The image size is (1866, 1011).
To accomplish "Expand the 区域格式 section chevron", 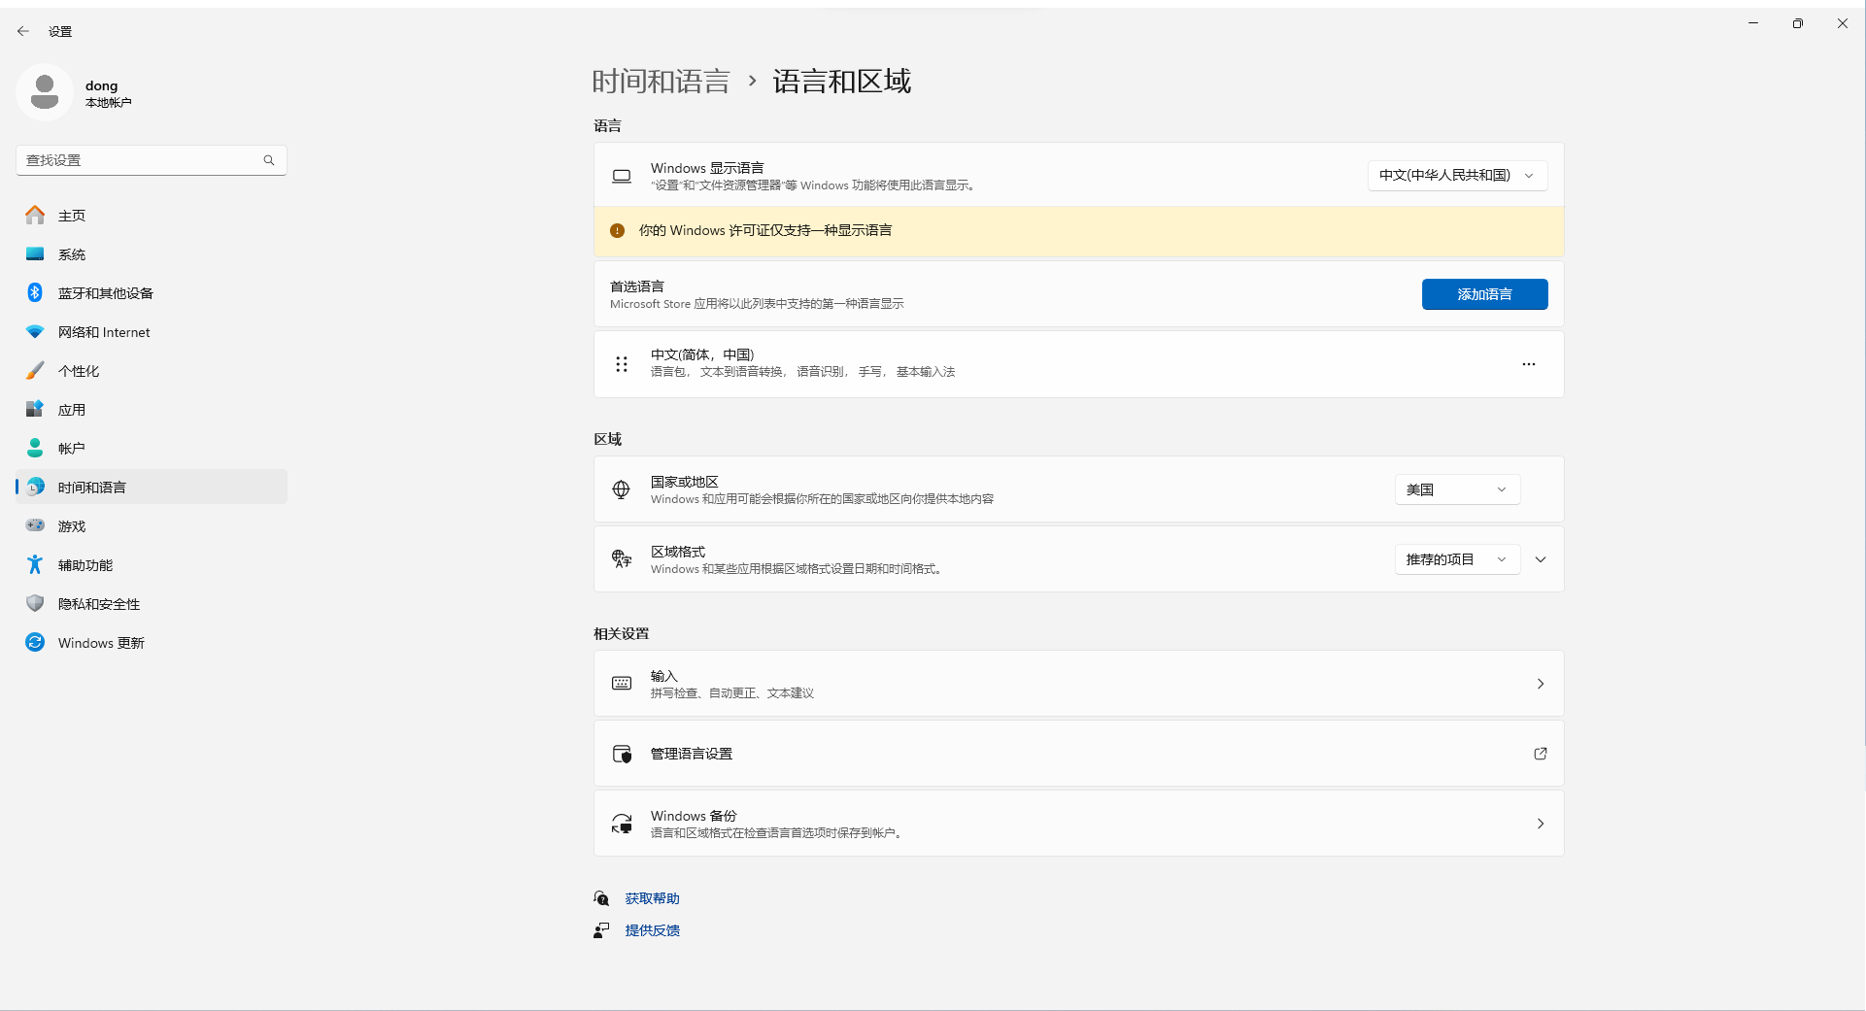I will pyautogui.click(x=1541, y=559).
